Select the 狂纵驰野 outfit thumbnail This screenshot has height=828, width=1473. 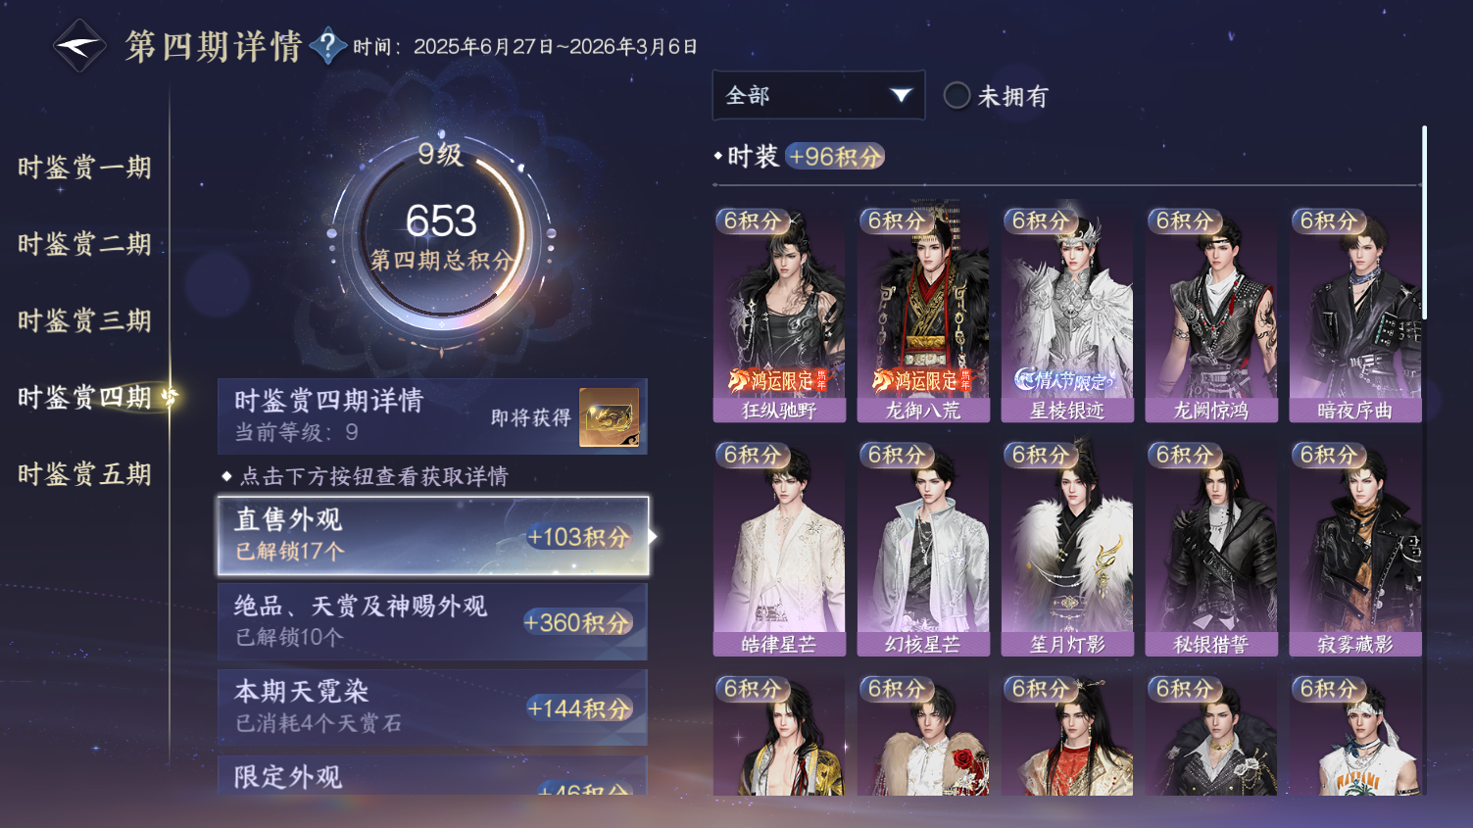tap(779, 315)
